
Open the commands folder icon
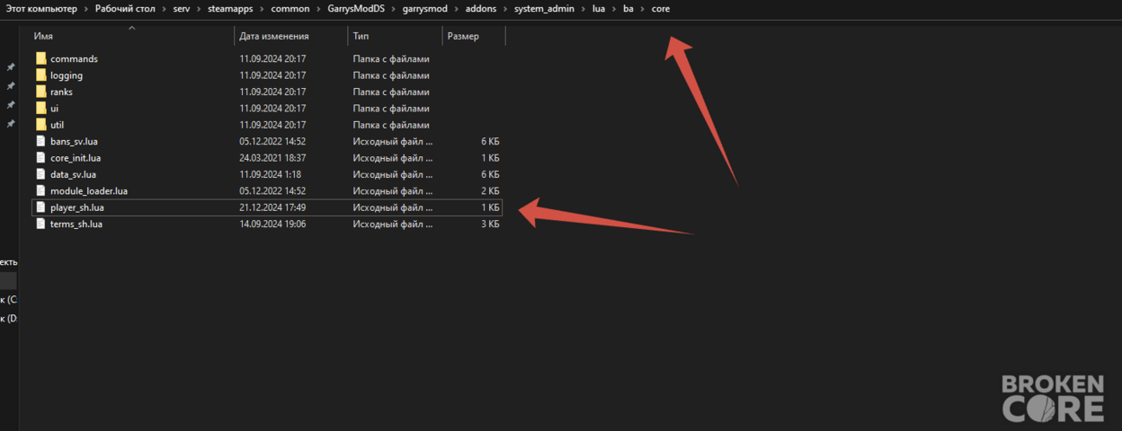(x=40, y=58)
